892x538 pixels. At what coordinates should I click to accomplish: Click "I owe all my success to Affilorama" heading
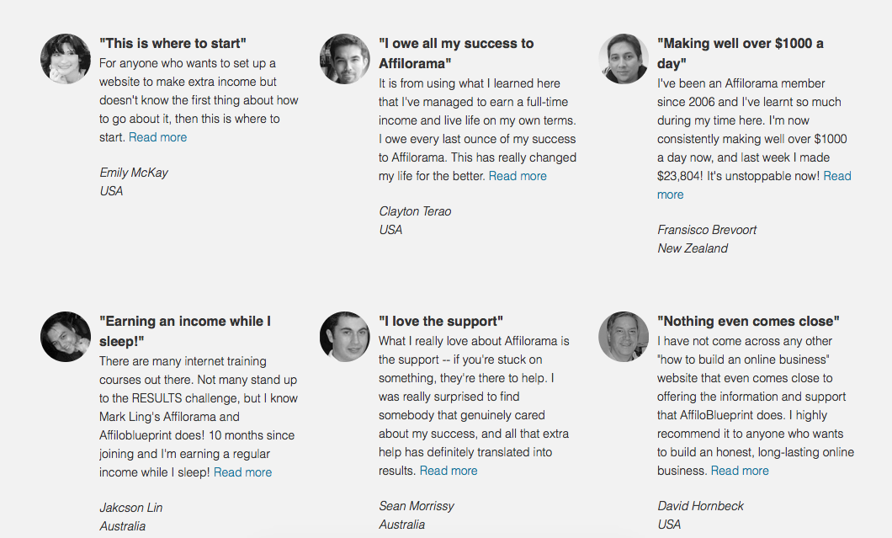pyautogui.click(x=456, y=53)
